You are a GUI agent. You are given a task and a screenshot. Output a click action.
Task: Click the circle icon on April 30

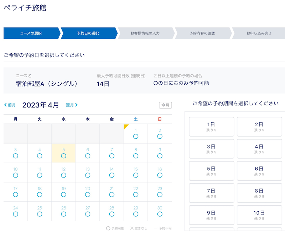160,214
